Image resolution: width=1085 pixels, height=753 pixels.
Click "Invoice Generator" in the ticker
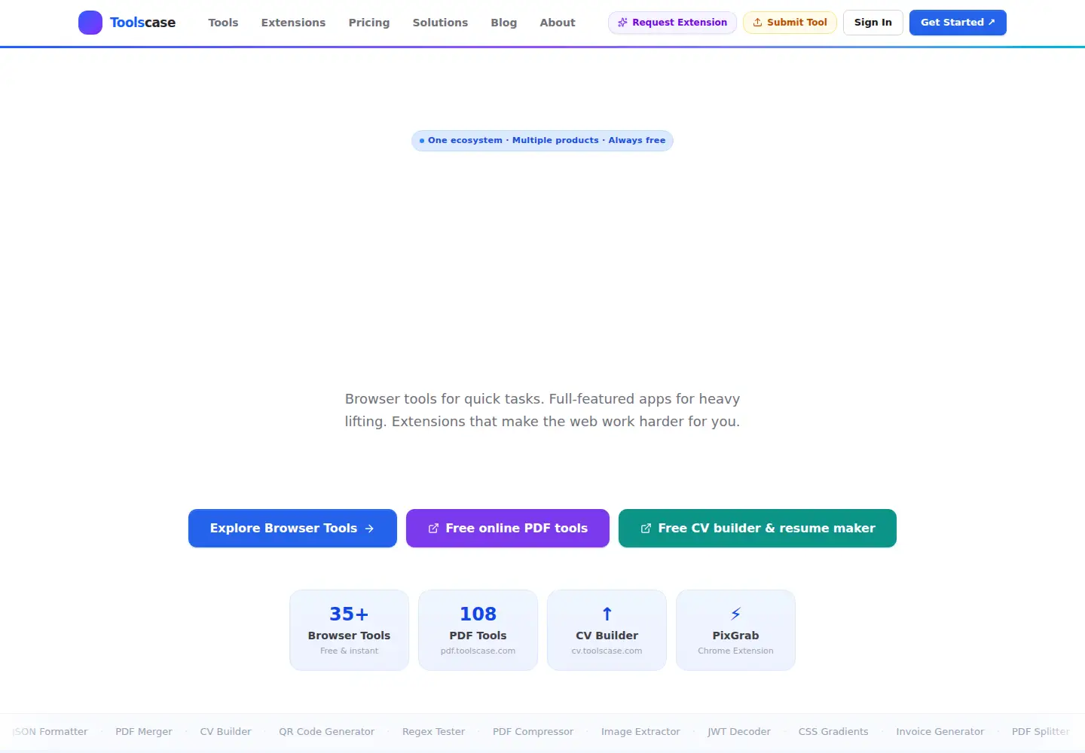tap(940, 732)
